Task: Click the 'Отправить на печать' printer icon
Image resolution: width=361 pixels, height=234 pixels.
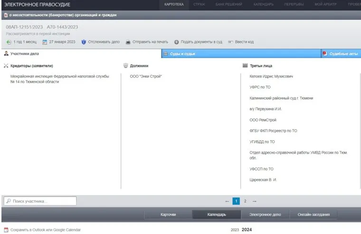Action: pos(128,42)
